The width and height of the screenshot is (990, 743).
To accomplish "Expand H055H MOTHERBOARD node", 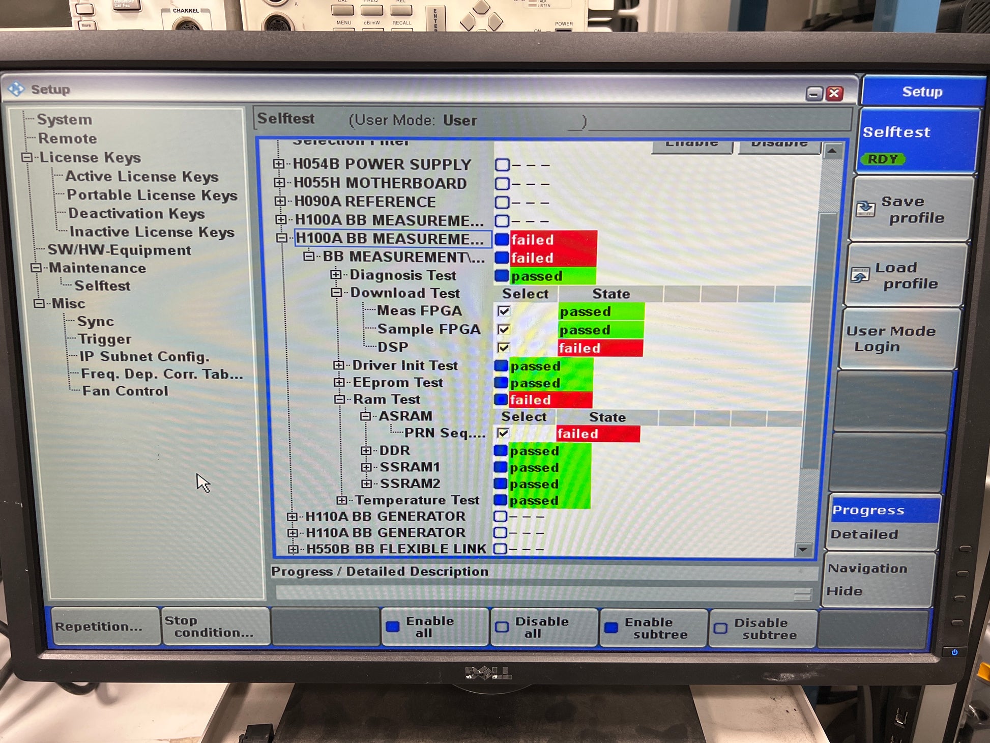I will (x=279, y=183).
